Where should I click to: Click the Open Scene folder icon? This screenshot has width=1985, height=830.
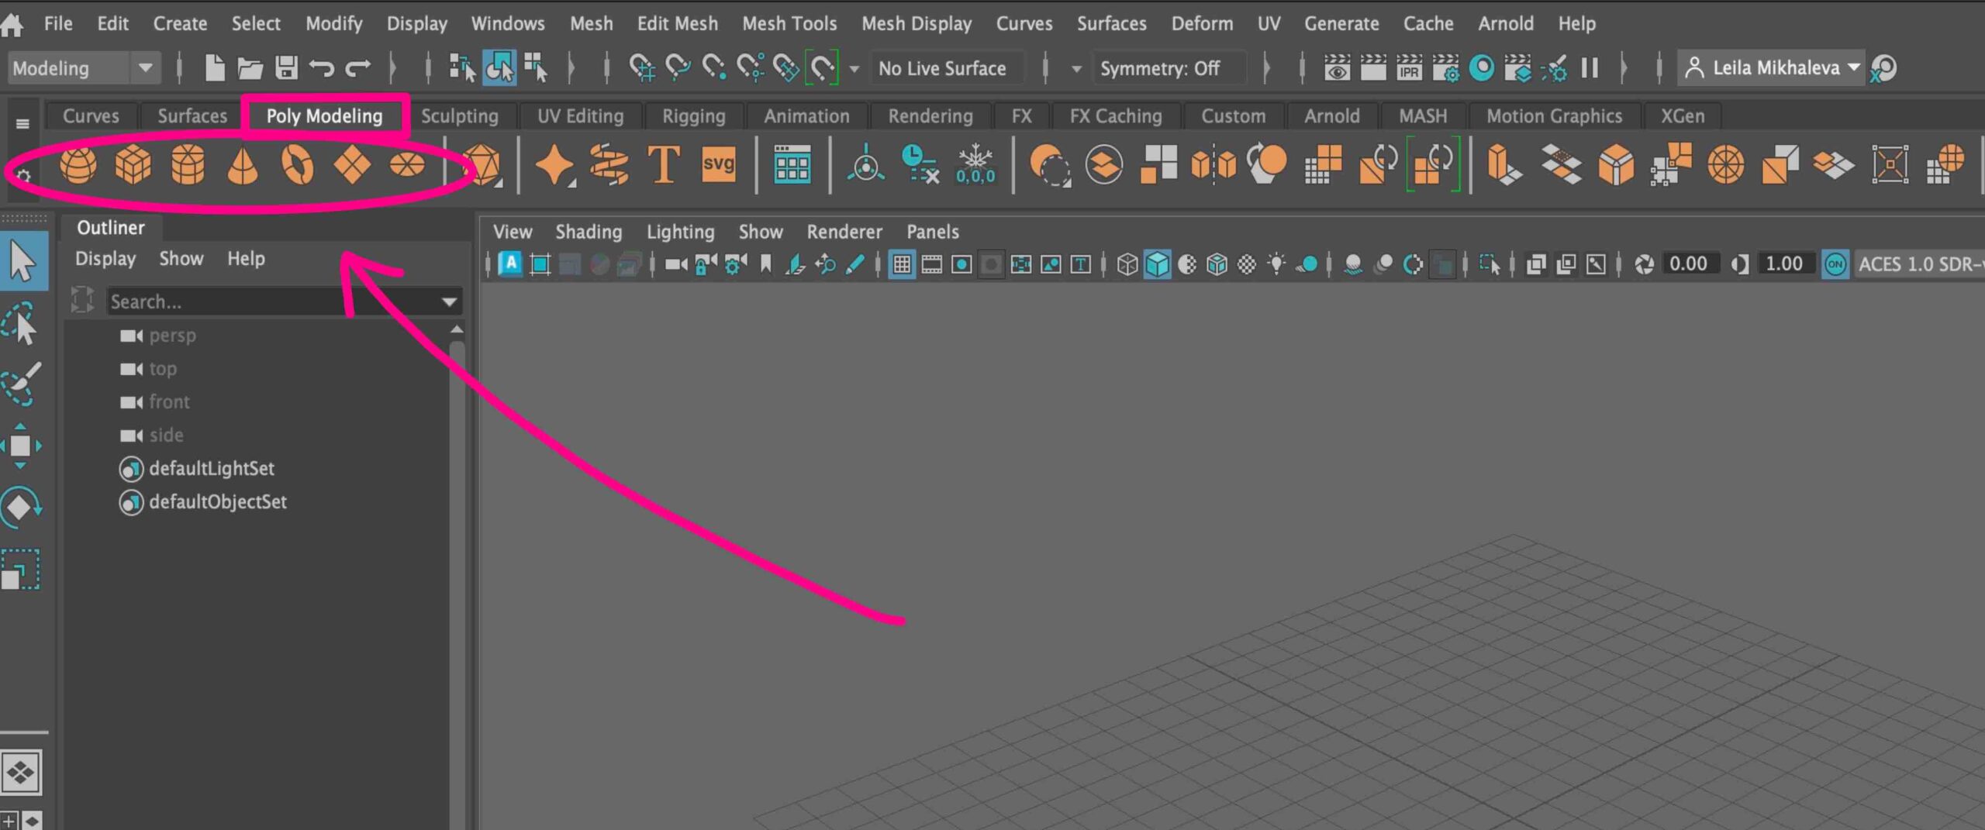click(250, 68)
